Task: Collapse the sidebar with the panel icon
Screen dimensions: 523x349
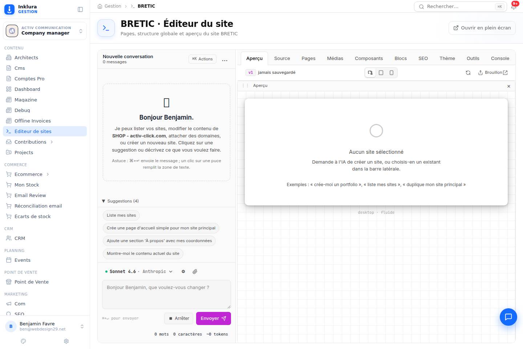Action: click(x=80, y=9)
